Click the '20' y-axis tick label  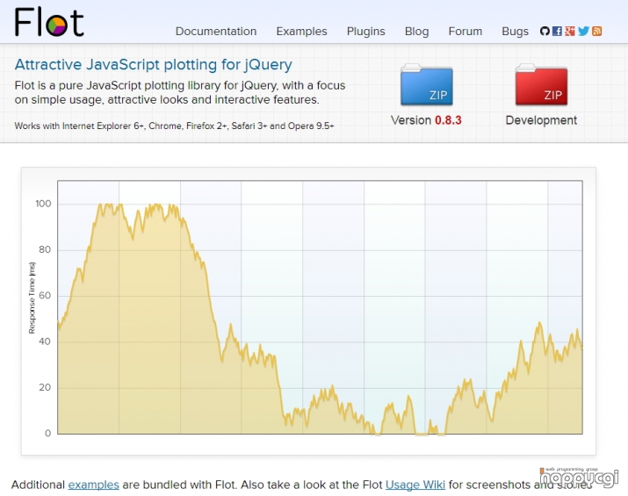pos(45,387)
